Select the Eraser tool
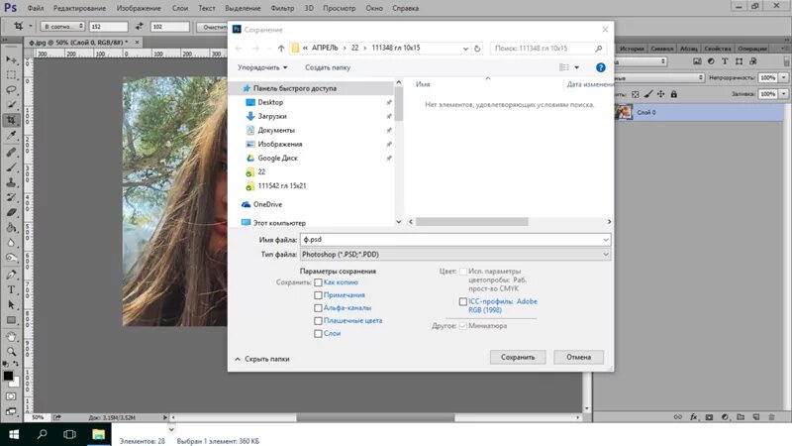Screen dimensions: 792x446 pyautogui.click(x=11, y=212)
